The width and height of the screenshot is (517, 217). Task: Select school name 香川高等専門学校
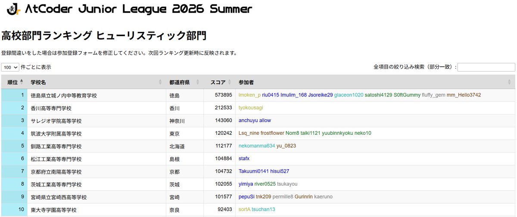(x=51, y=108)
